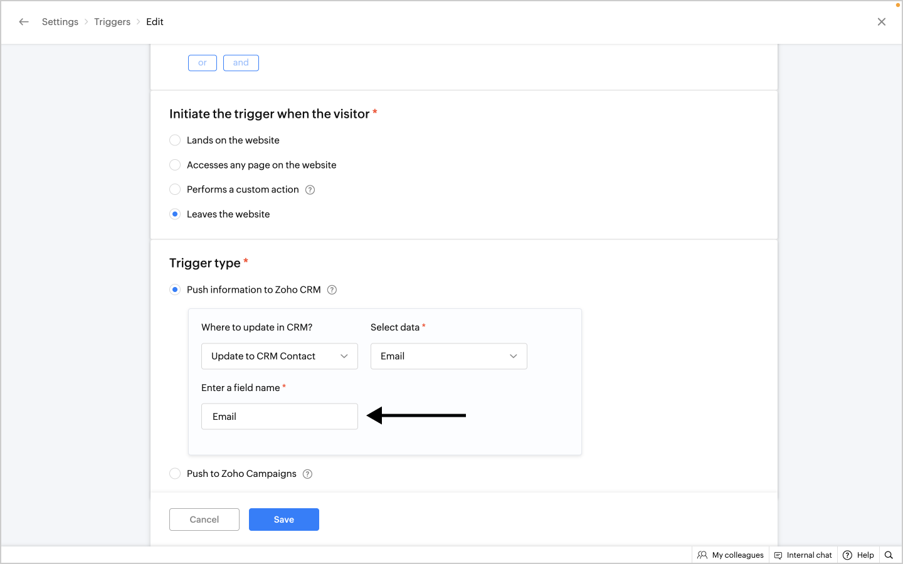Open the Help menu in bottom bar
The image size is (903, 564).
point(858,555)
